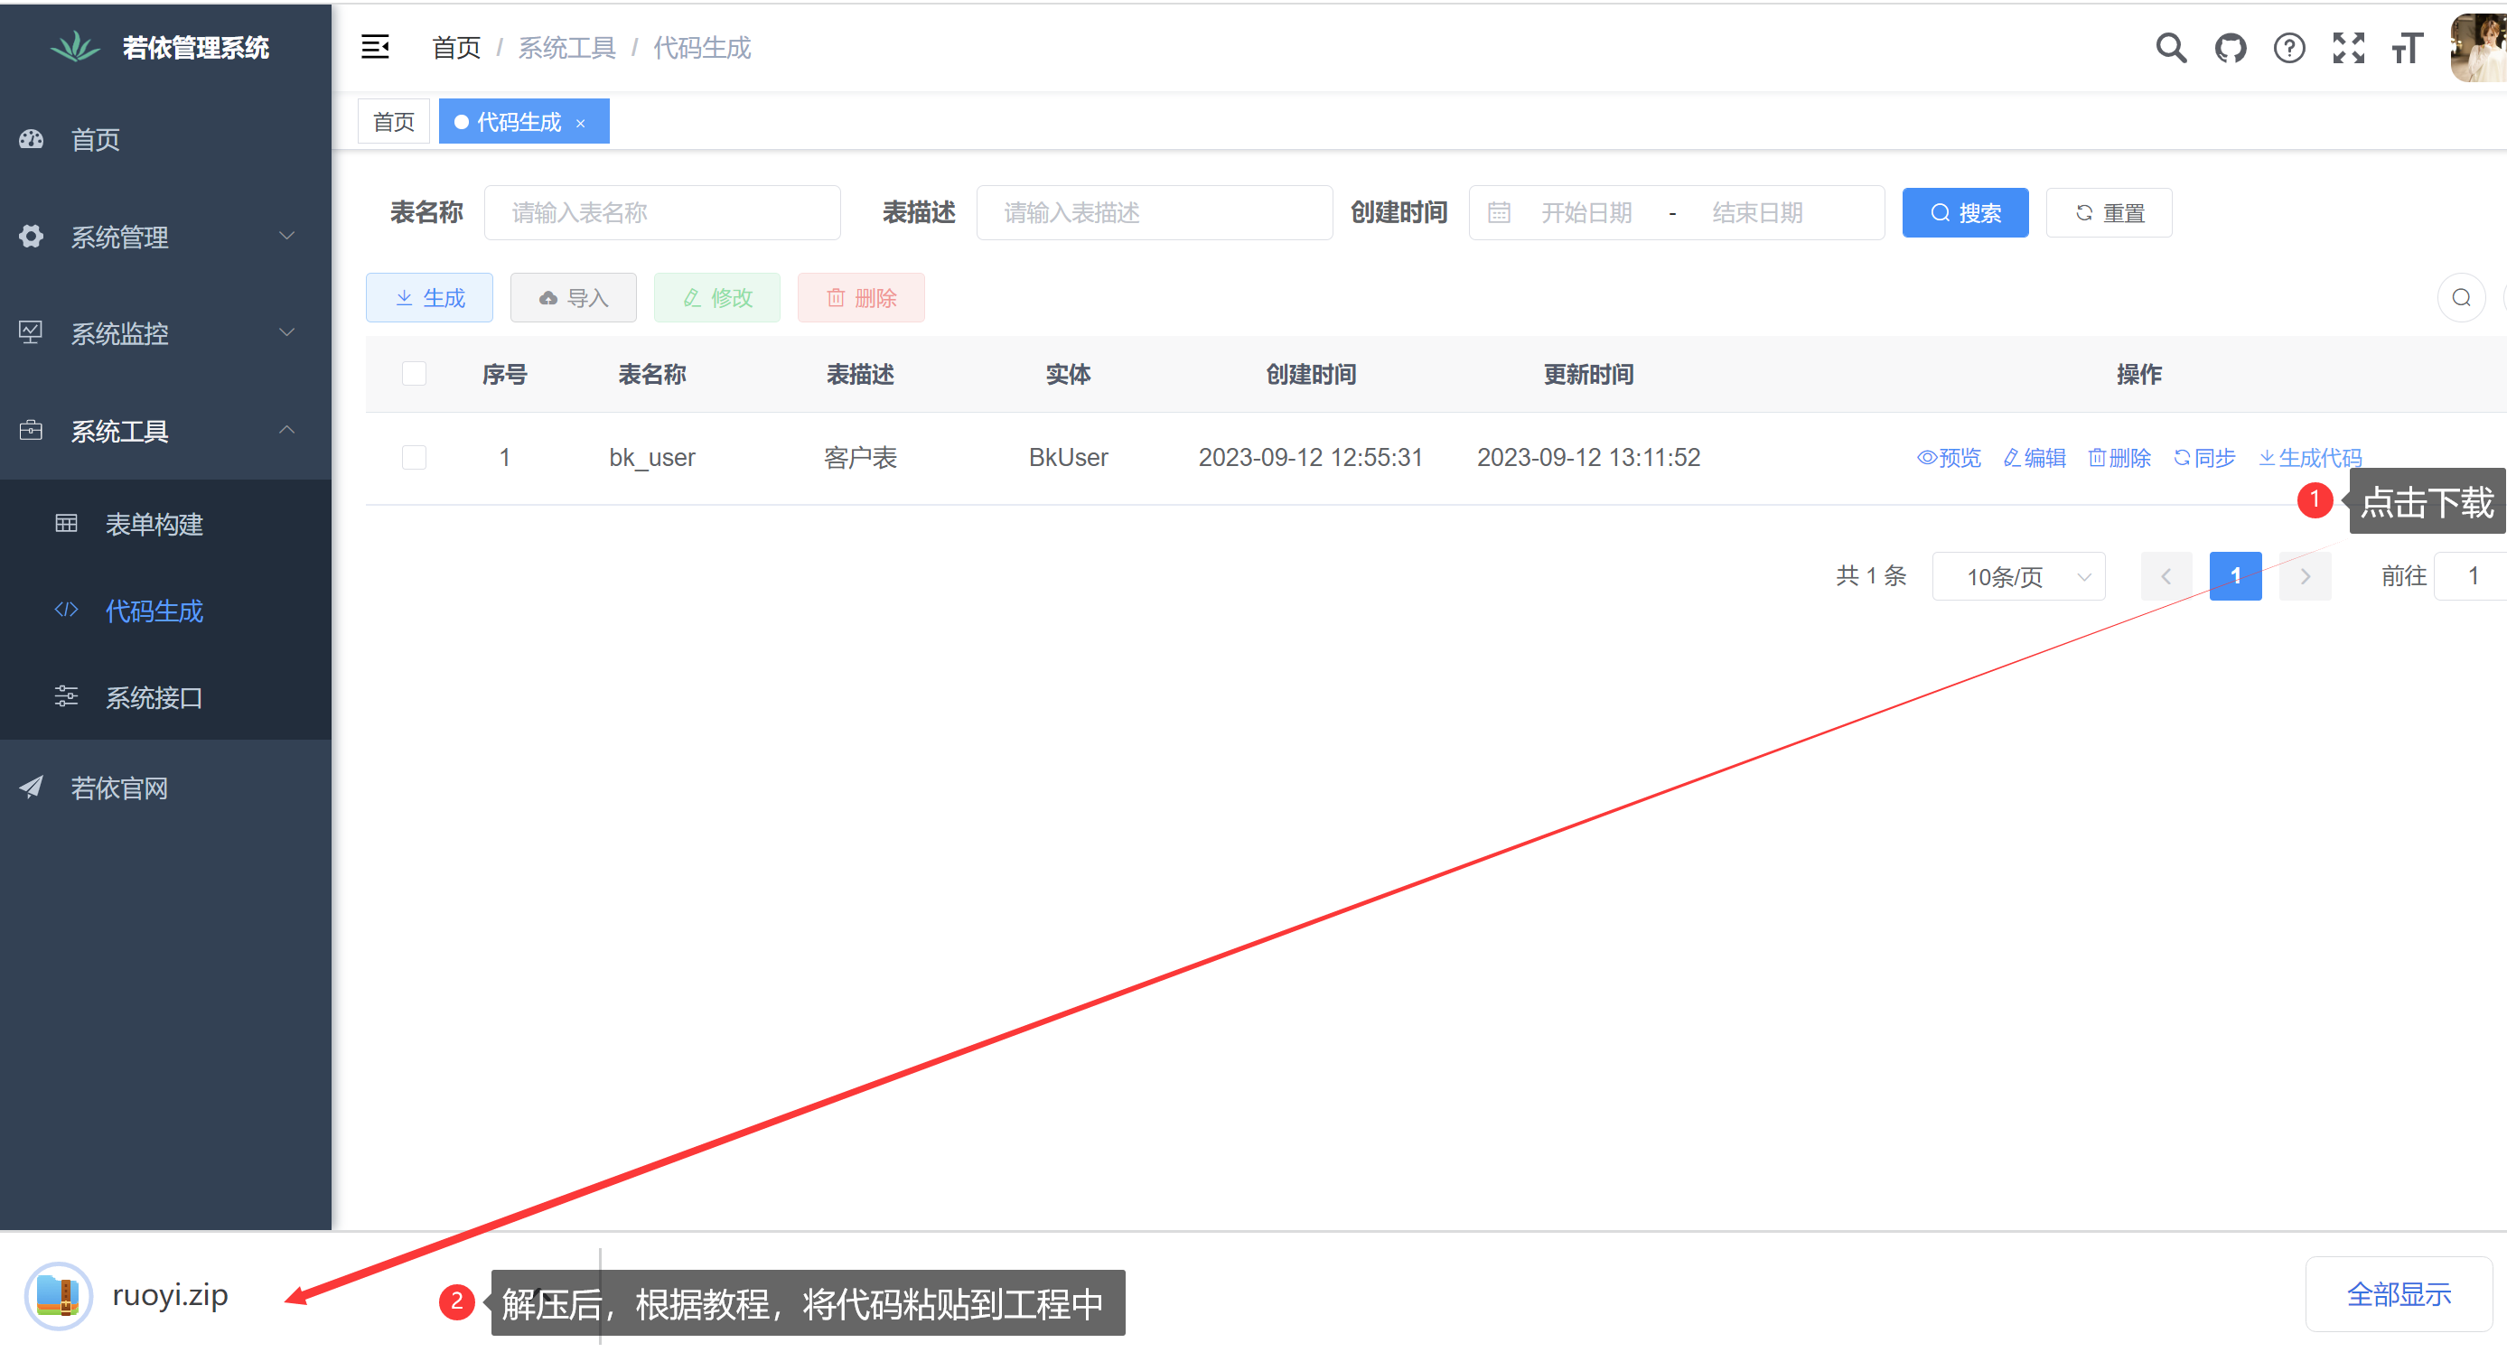Click the ruoyi.zip file name
Screen dimensions: 2507x1352
[169, 1294]
